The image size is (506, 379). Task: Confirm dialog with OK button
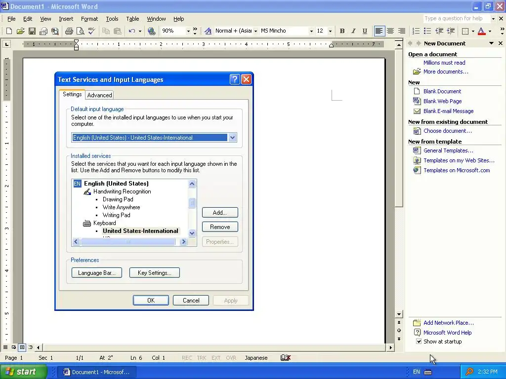(x=151, y=301)
